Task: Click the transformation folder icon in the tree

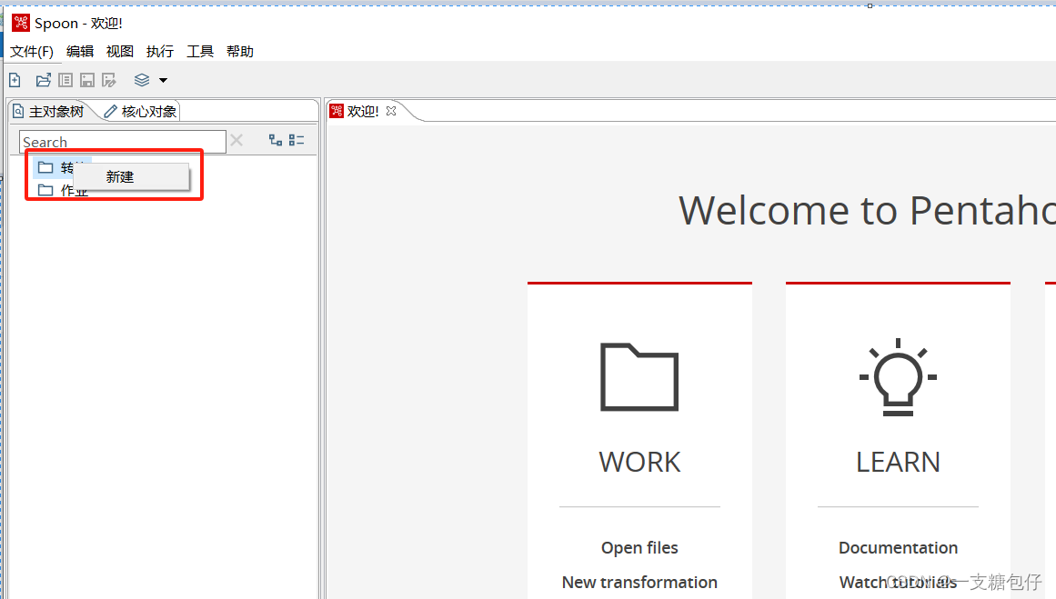Action: pos(45,167)
